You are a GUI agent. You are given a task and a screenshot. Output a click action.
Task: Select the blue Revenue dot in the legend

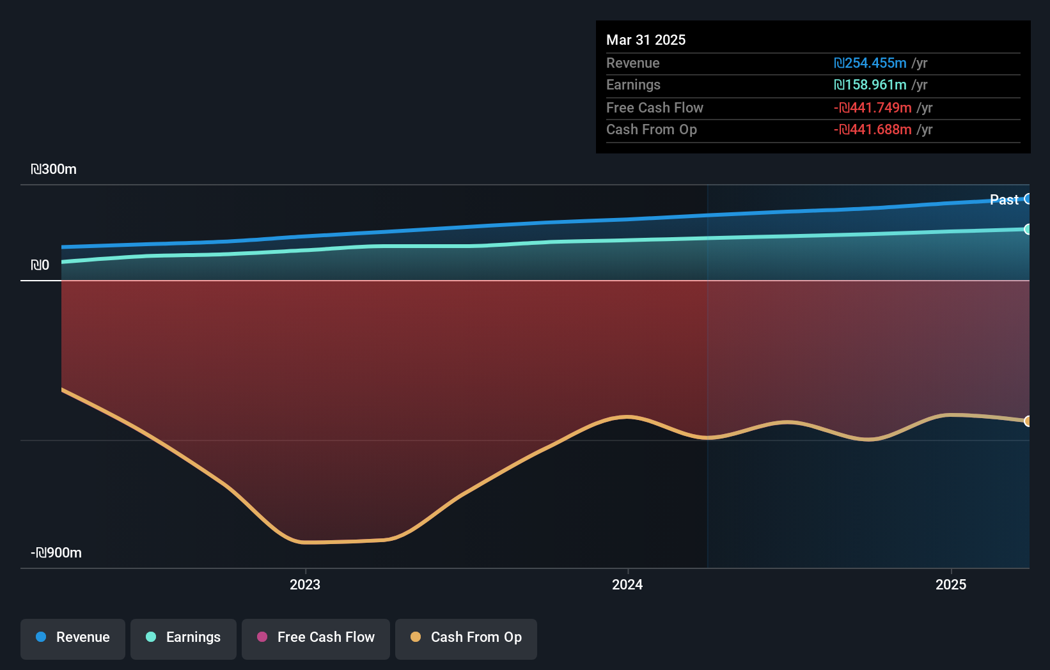click(x=41, y=637)
